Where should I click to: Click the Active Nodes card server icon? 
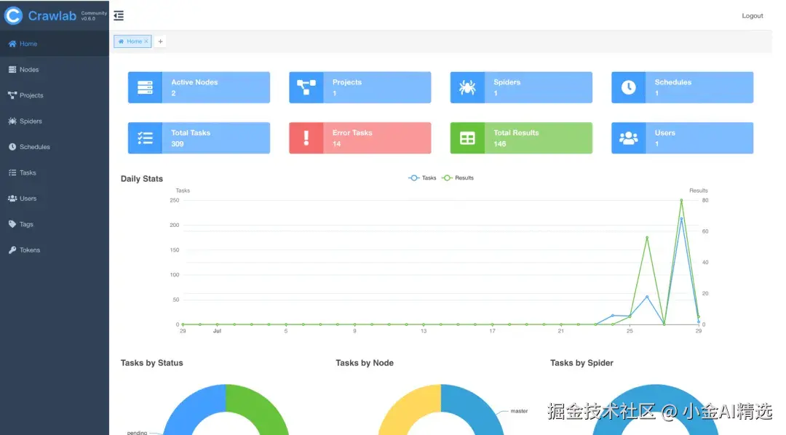pos(145,88)
